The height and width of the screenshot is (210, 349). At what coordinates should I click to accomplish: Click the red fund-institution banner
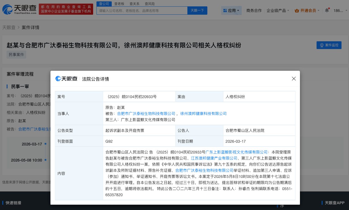[66, 9]
